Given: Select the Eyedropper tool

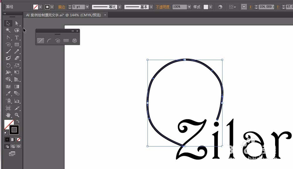Looking at the screenshot, I should coord(8,93).
